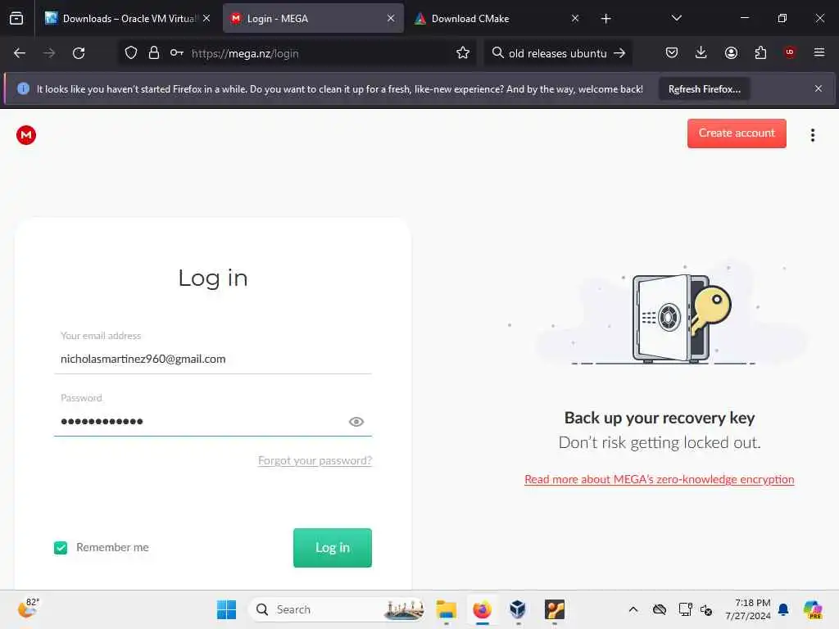This screenshot has height=629, width=839.
Task: Open the weather widget showing 82°
Action: click(28, 609)
